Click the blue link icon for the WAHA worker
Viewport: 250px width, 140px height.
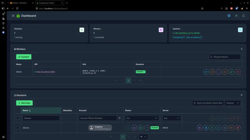206,72
